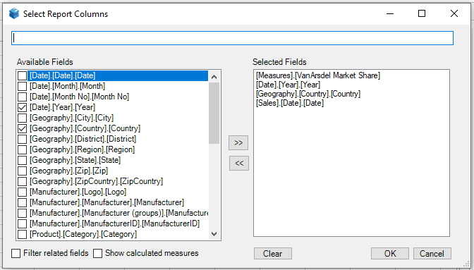474x270 pixels.
Task: Check the [Geography].[ZipCountry].[ZipCountry] checkbox
Action: click(x=22, y=181)
